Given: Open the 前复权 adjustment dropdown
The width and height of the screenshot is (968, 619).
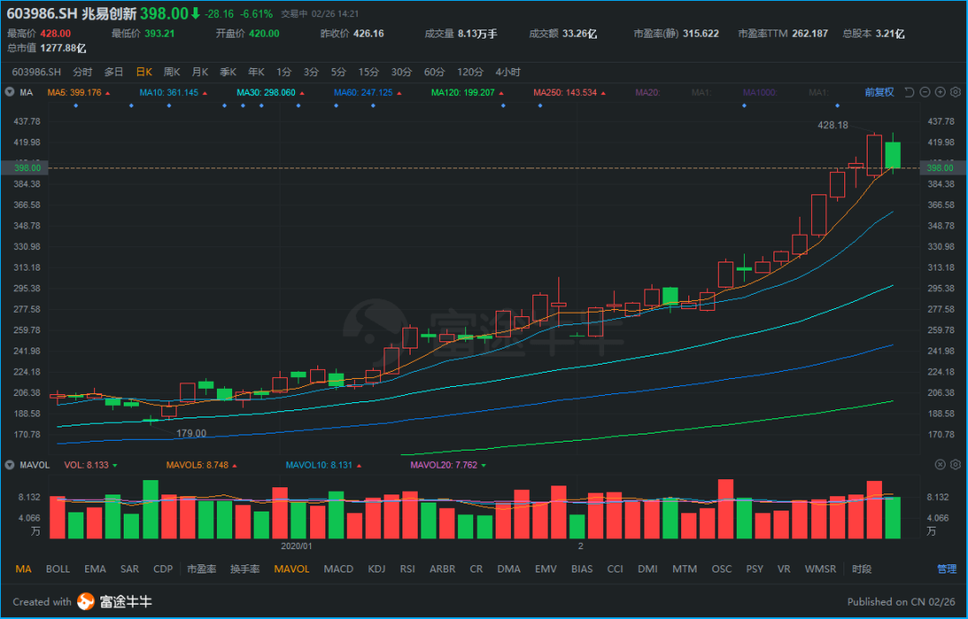Looking at the screenshot, I should 878,91.
